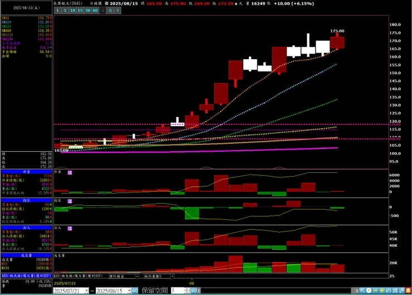Switch to 1-minute chart period
The width and height of the screenshot is (412, 295).
(57, 11)
